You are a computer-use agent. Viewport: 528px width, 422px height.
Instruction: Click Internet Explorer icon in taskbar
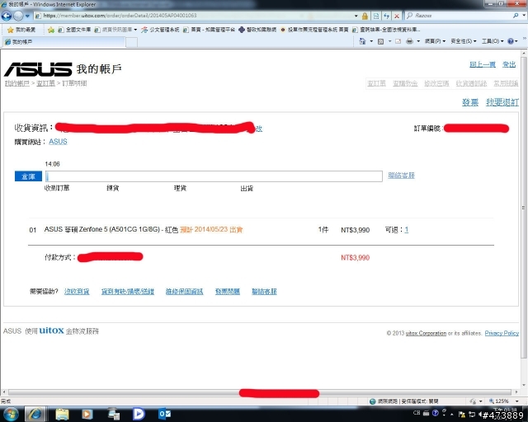pos(35,415)
